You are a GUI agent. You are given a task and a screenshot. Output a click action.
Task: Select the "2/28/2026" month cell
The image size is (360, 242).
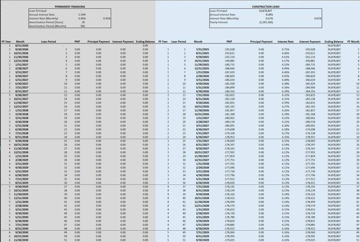pyautogui.click(x=203, y=76)
